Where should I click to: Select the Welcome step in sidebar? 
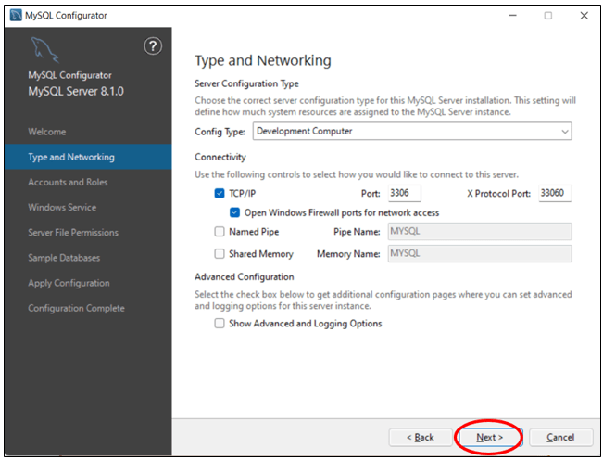pyautogui.click(x=47, y=132)
